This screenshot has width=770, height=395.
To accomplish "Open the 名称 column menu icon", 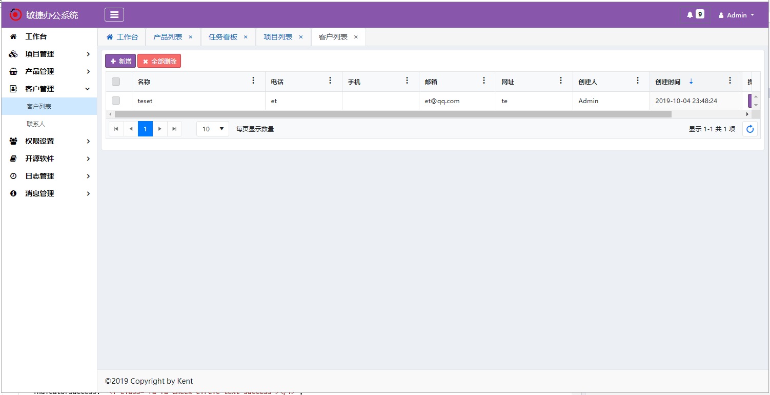I will (x=253, y=81).
